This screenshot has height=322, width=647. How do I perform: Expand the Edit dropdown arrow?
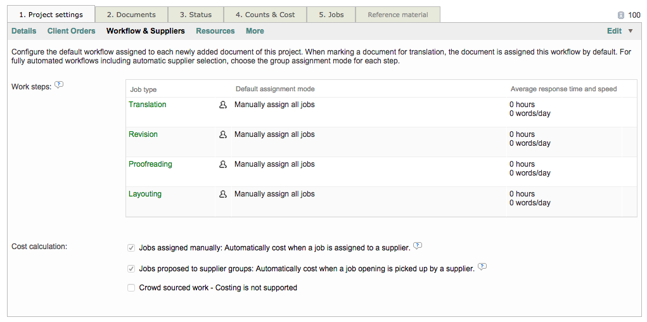631,31
